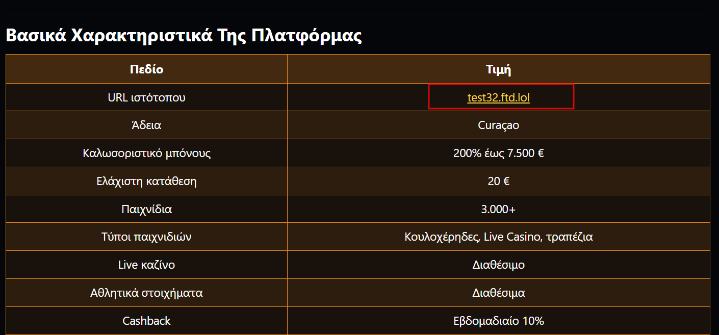The height and width of the screenshot is (335, 719).
Task: Click the Παιχνίδια row label
Action: pos(146,209)
